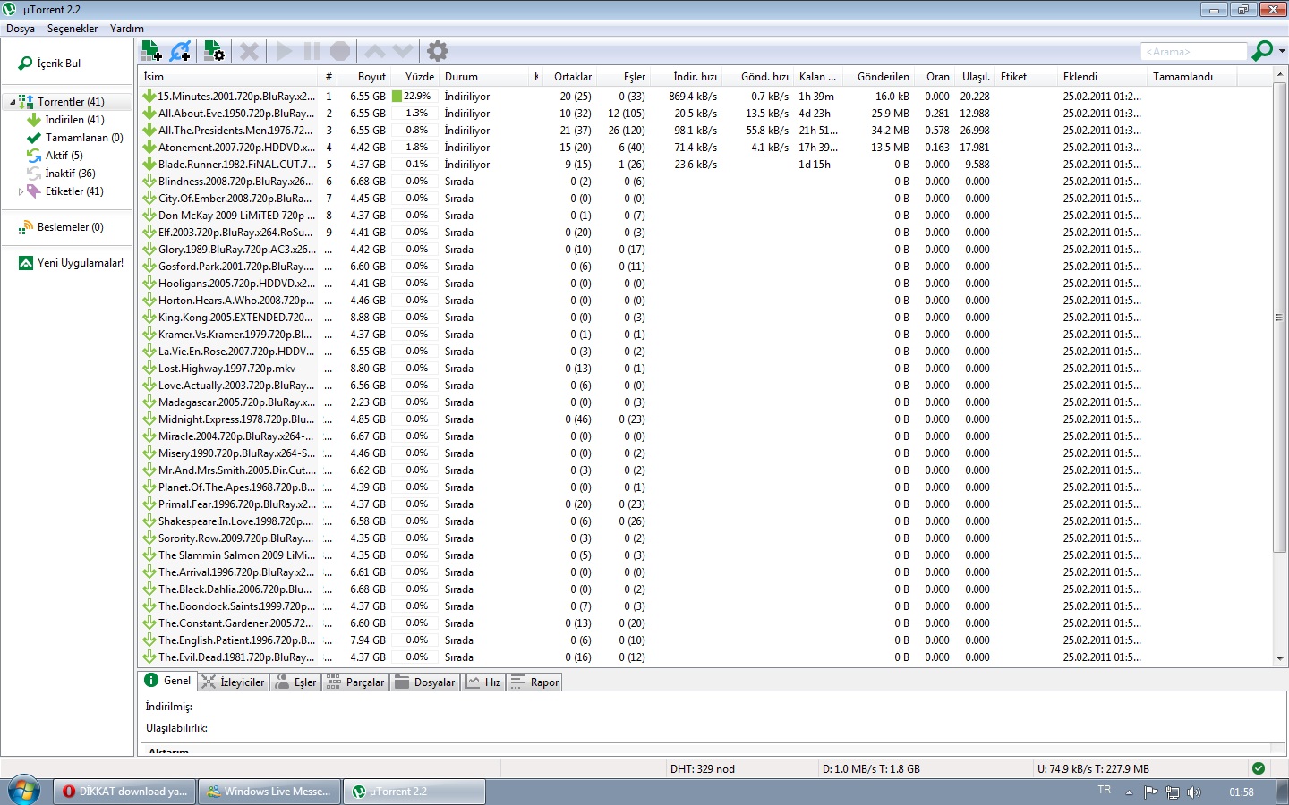Click Add Torrent from URL icon
Screen dimensions: 1289x805
pos(181,51)
